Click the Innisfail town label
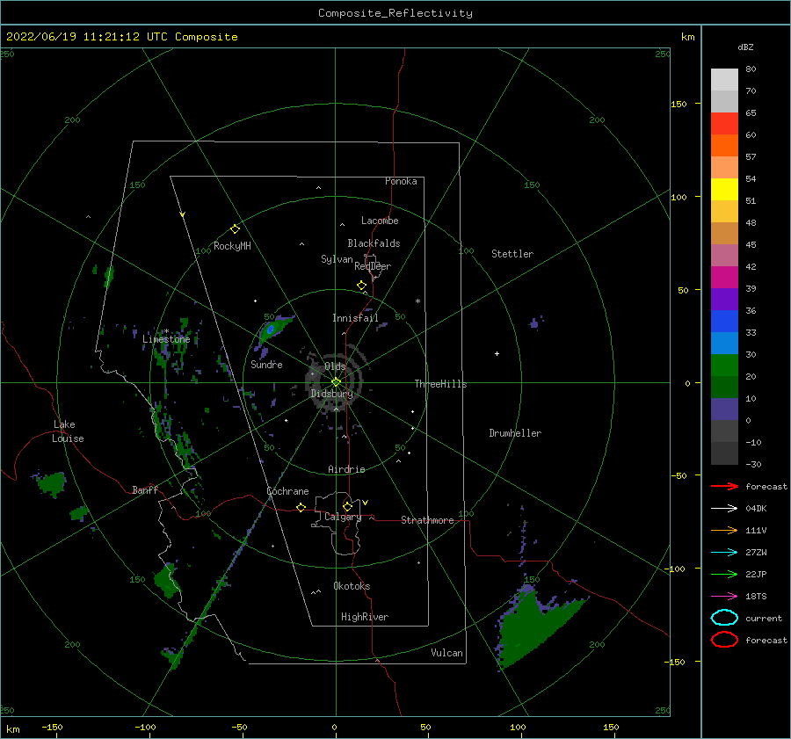This screenshot has width=791, height=739. click(355, 318)
